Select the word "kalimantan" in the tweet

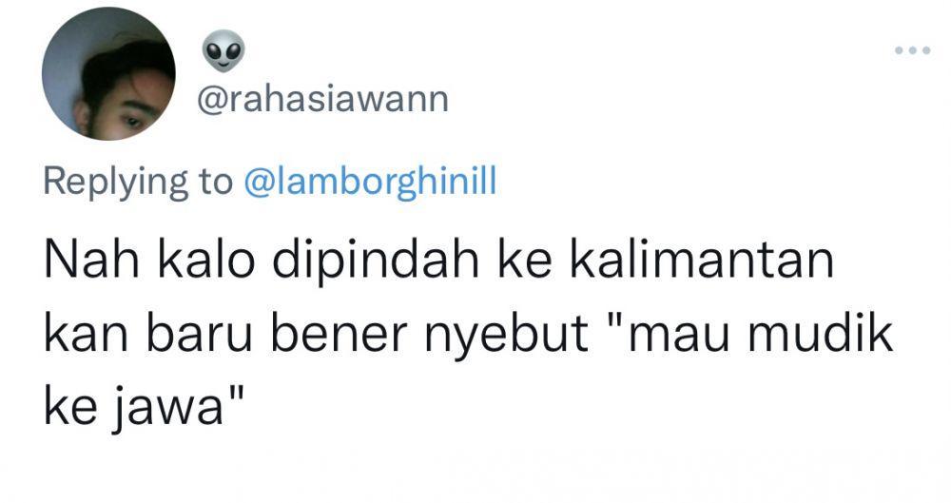pos(701,260)
